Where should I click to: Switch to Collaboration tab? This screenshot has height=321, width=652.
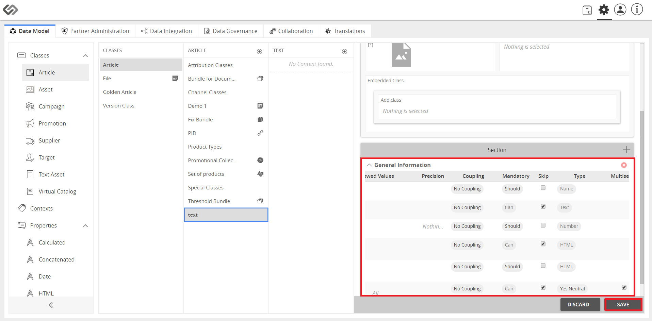(x=291, y=31)
